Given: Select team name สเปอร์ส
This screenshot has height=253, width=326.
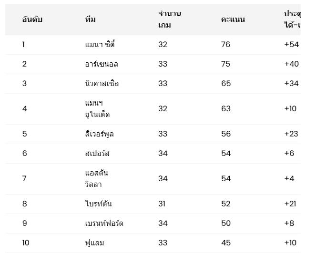Looking at the screenshot, I should pos(97,154).
